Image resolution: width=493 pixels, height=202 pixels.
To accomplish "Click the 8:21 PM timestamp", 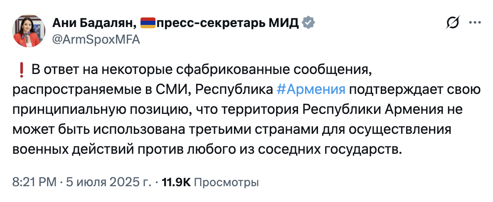I will [x=35, y=182].
